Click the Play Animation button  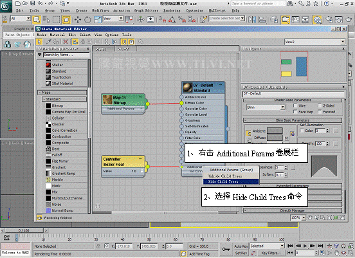tap(305, 246)
